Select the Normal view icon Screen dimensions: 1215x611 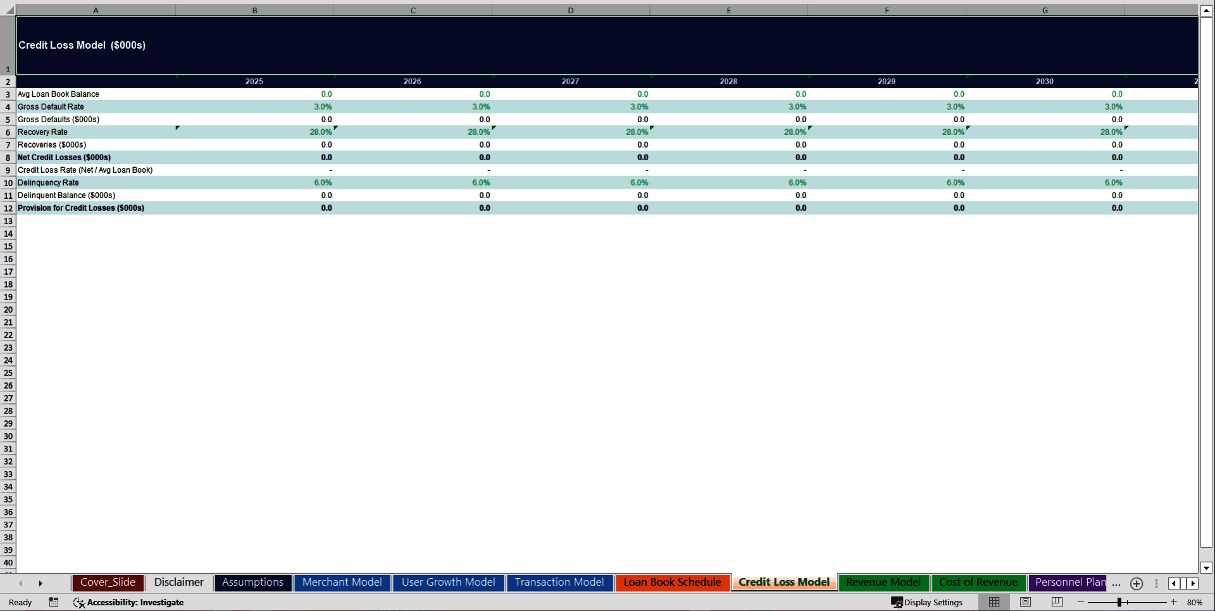(994, 602)
